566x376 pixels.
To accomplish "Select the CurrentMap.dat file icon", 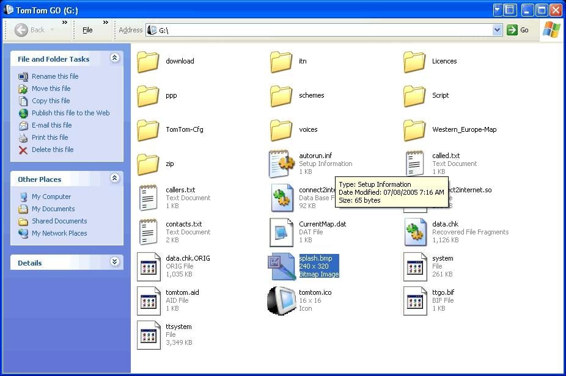I will point(281,232).
